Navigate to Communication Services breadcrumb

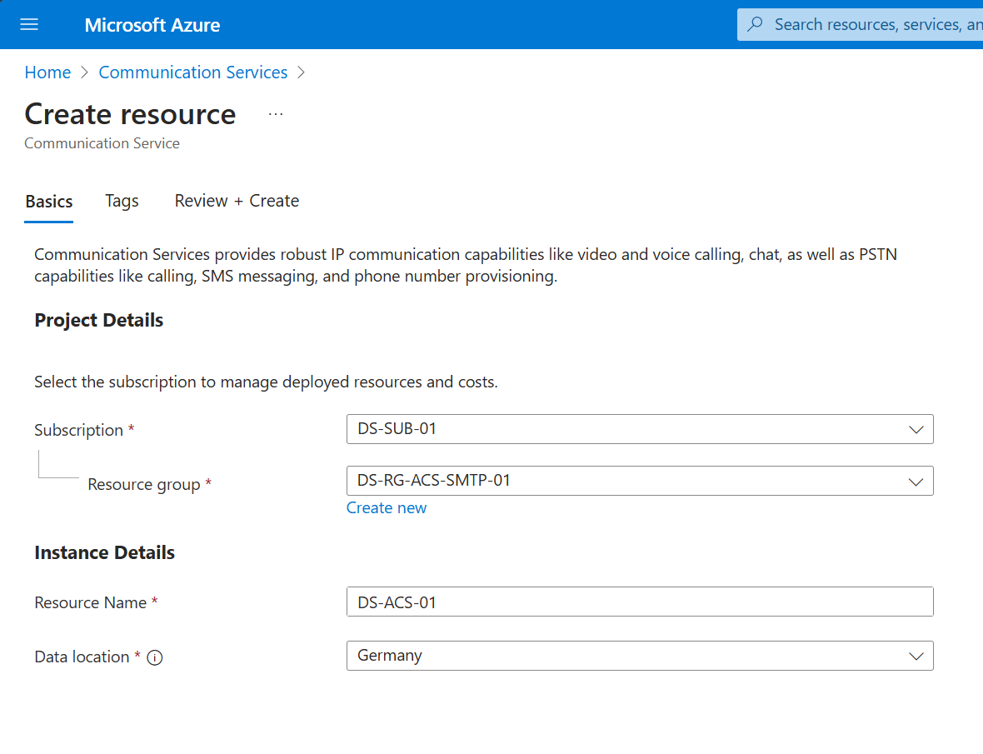(x=193, y=72)
